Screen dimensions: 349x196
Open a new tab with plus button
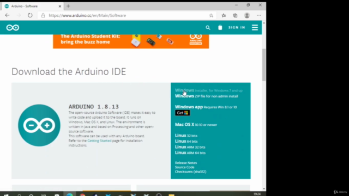pos(68,6)
